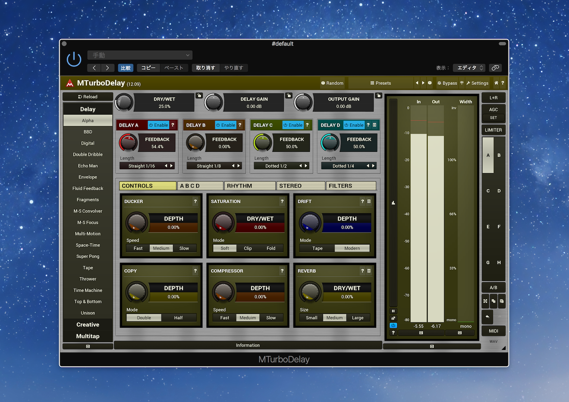569x402 pixels.
Task: Toggle the Bypass button
Action: (x=447, y=83)
